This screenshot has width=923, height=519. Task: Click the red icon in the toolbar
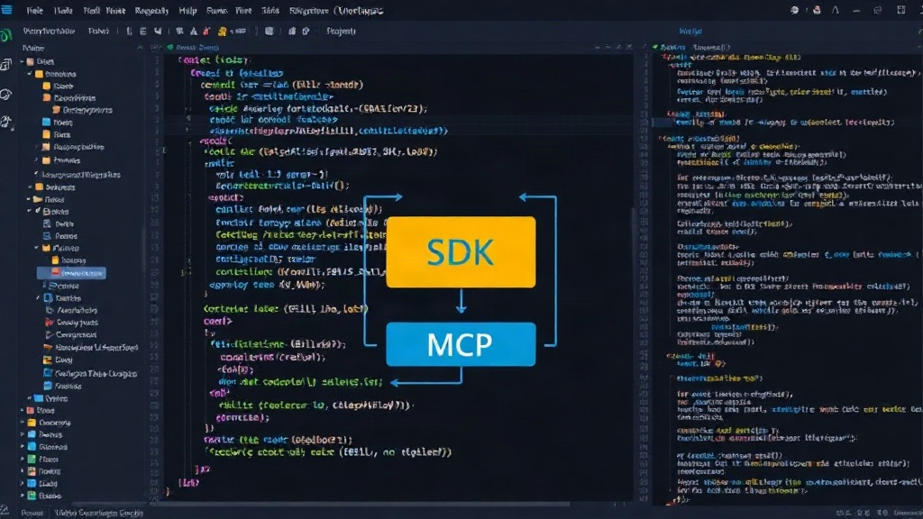click(x=206, y=32)
